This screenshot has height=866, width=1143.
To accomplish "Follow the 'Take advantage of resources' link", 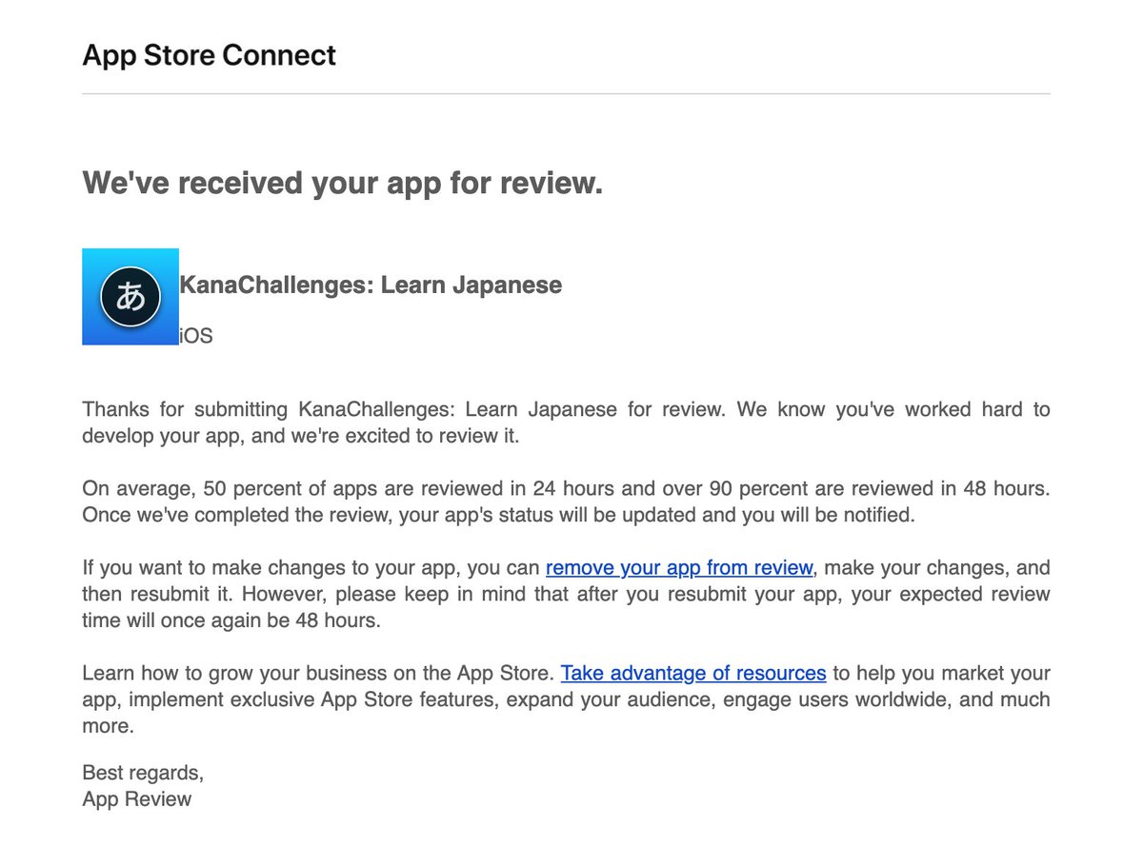I will click(x=693, y=674).
